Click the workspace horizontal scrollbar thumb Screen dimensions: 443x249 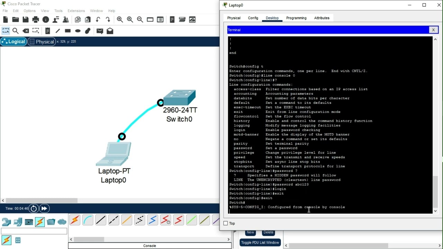tap(42, 200)
